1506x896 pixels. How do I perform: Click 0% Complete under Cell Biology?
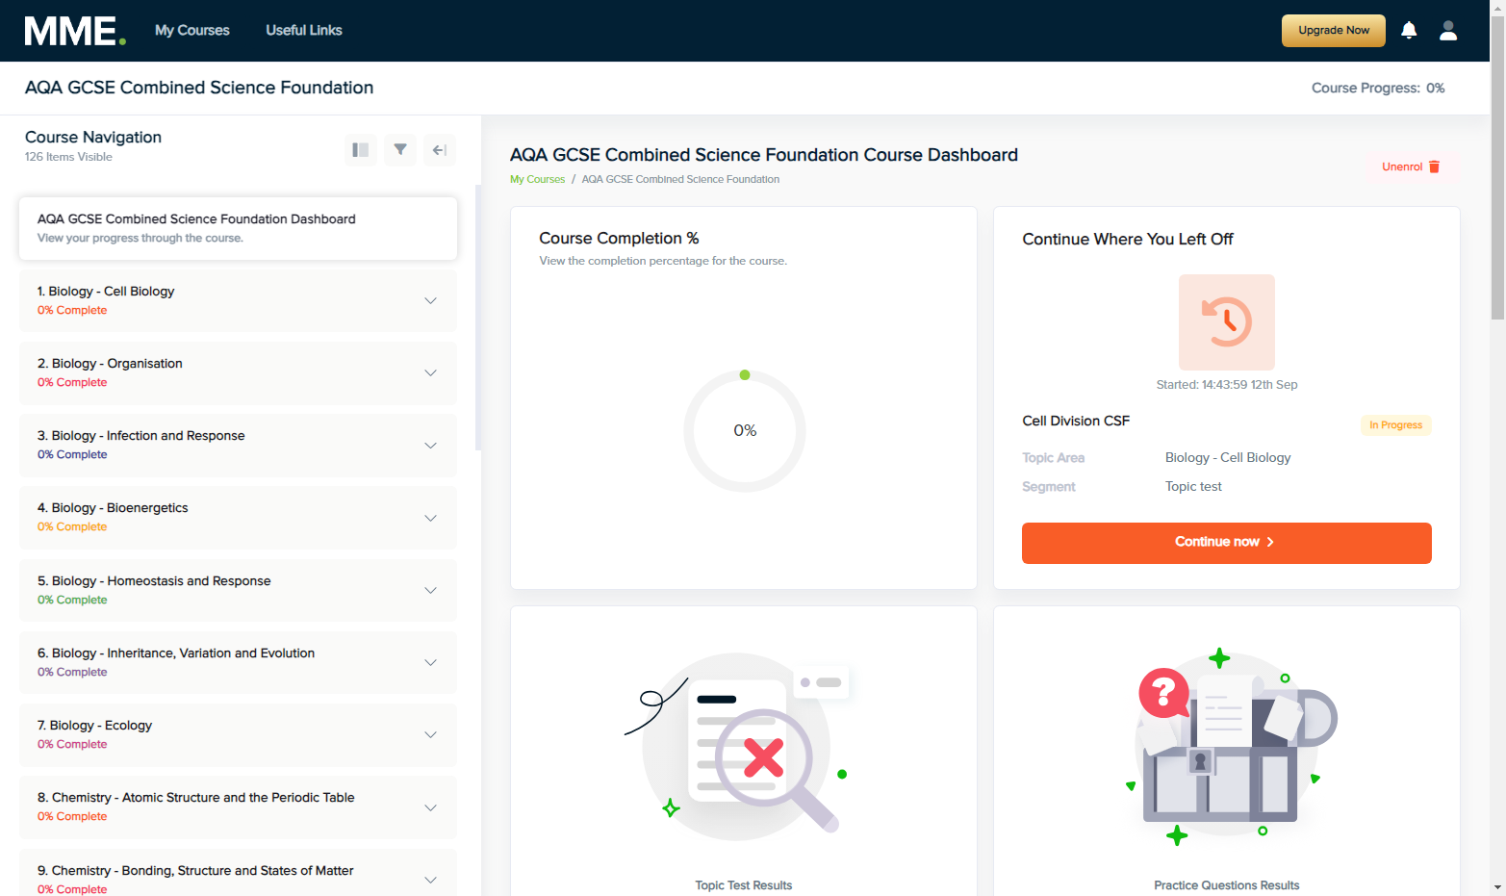[x=72, y=310]
